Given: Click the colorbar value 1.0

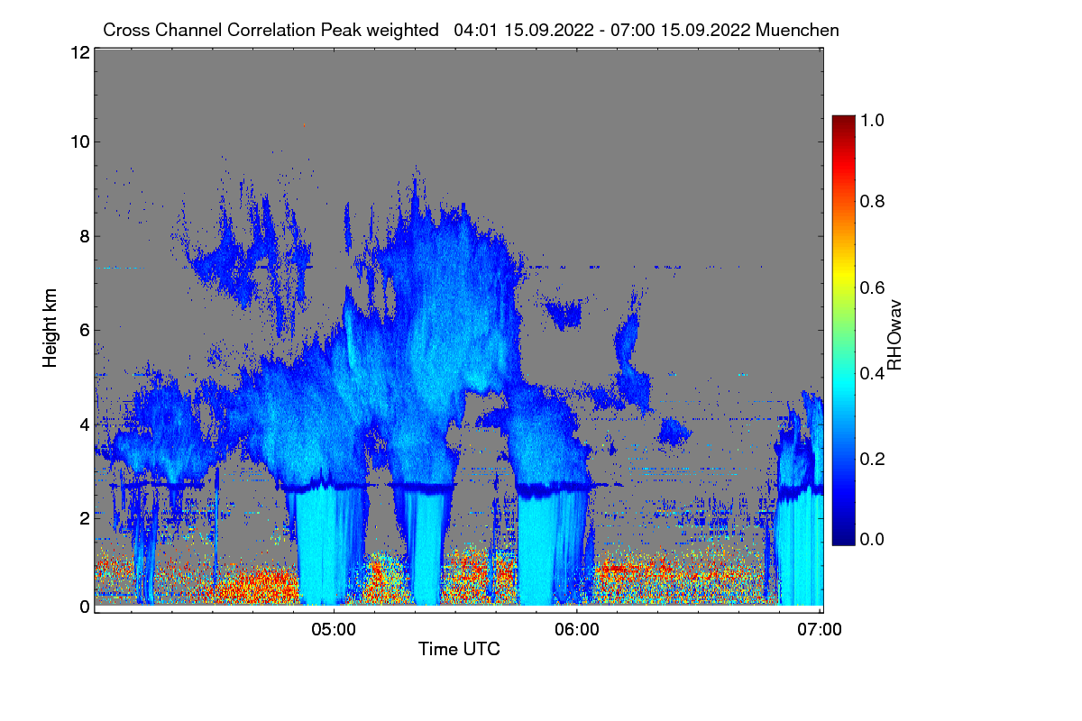Looking at the screenshot, I should click(x=871, y=119).
